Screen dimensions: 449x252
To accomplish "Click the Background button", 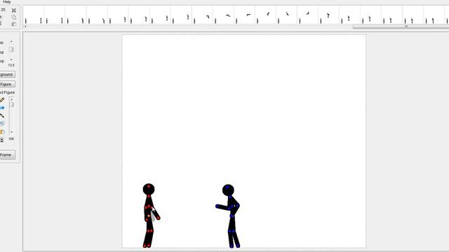I will (7, 75).
